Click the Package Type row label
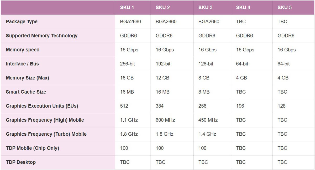 coord(22,22)
